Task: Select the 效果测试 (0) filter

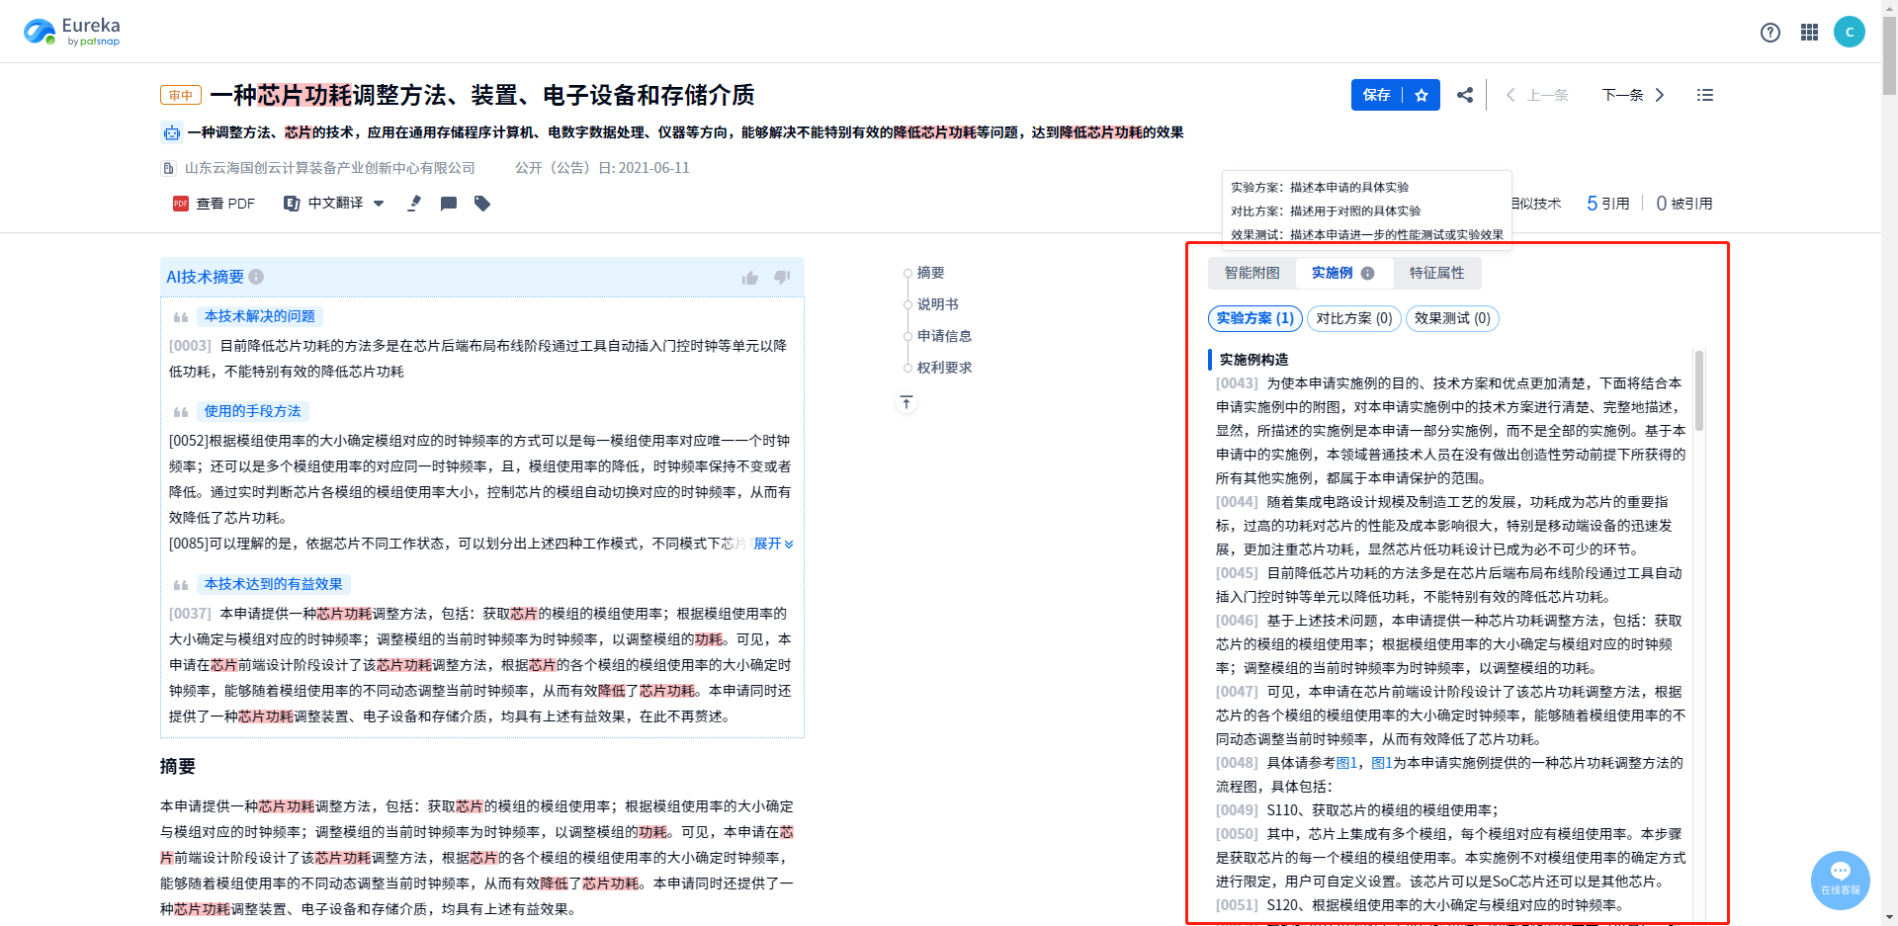Action: (x=1451, y=318)
